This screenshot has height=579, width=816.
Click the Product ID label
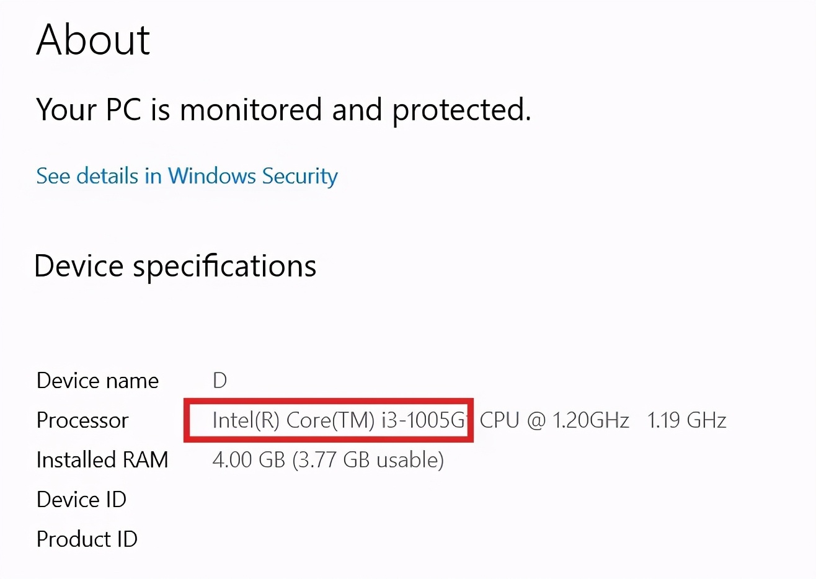(x=86, y=539)
